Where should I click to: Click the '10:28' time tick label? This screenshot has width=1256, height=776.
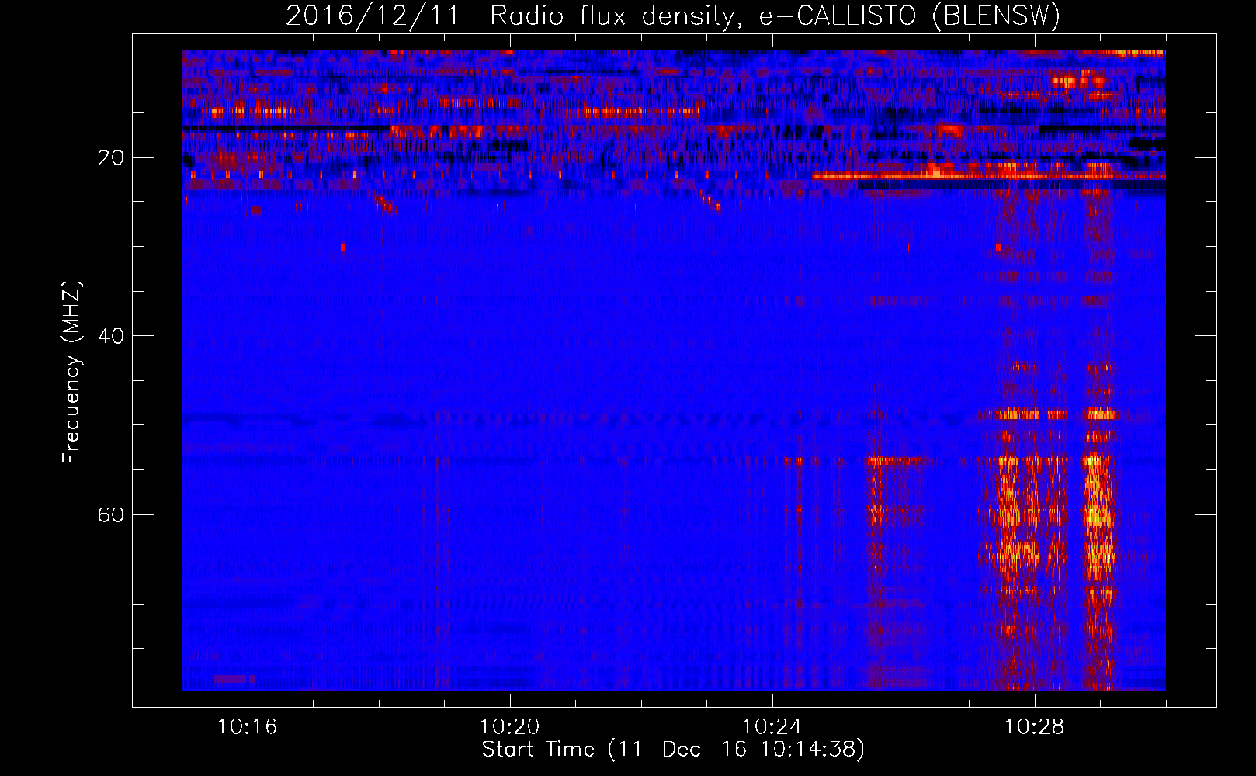[1035, 727]
